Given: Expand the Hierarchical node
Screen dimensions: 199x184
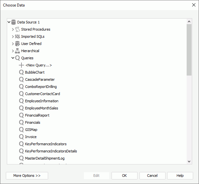Looking at the screenshot, I should [13, 51].
